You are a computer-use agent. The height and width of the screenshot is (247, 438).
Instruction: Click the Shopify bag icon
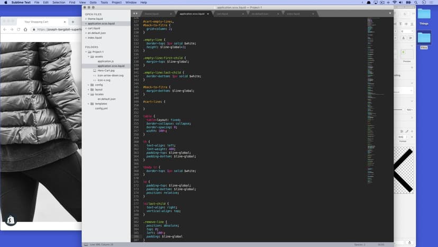click(11, 220)
